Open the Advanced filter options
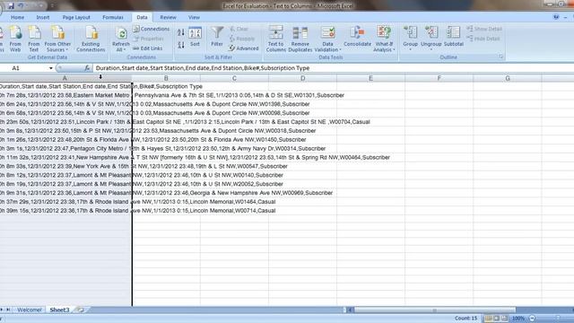This screenshot has height=323, width=574. (244, 48)
